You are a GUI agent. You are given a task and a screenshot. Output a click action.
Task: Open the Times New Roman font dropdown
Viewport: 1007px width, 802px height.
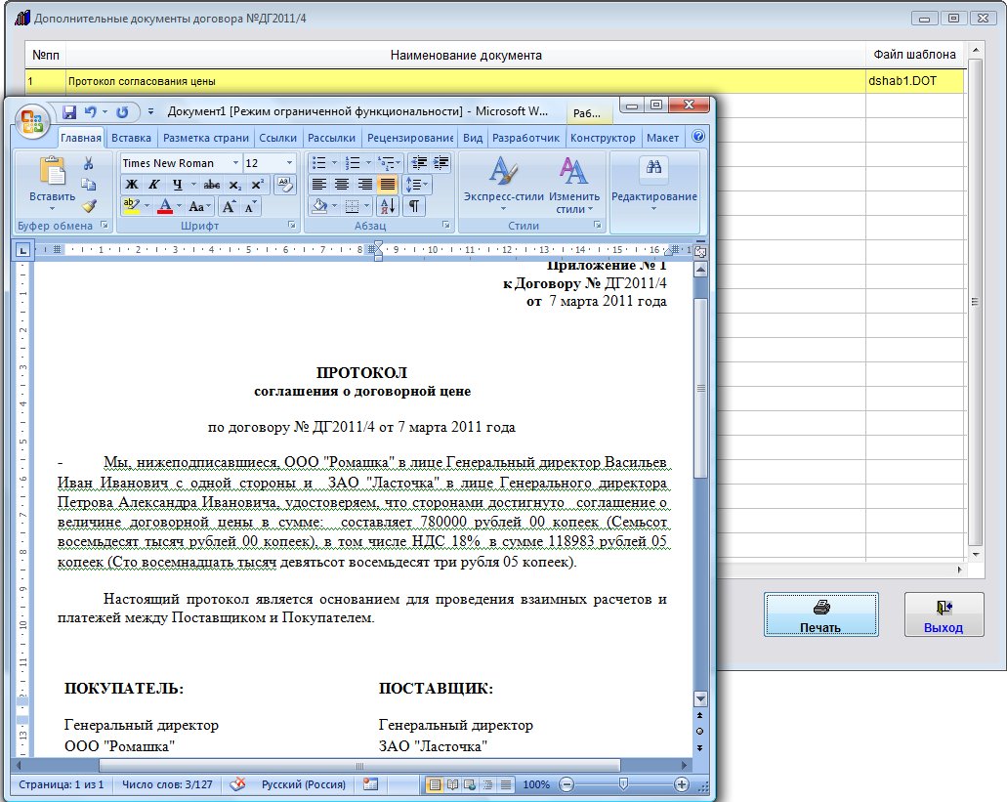coord(235,163)
